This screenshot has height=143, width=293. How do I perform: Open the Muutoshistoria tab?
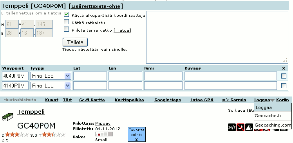pos(20,100)
